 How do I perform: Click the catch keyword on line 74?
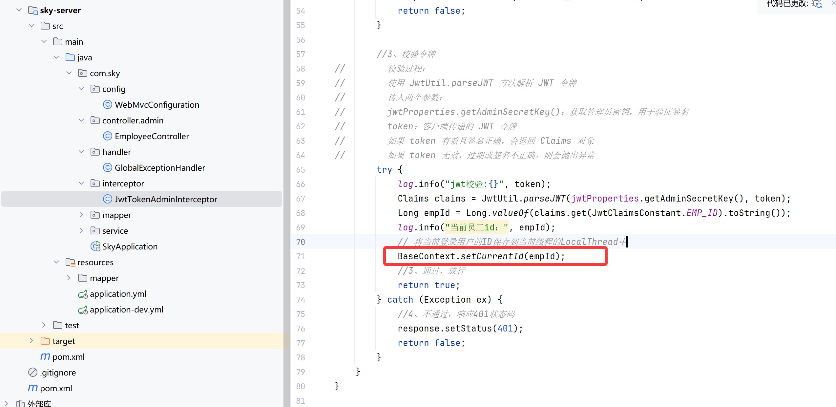400,300
